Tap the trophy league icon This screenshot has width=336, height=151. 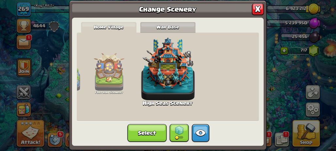24,26
